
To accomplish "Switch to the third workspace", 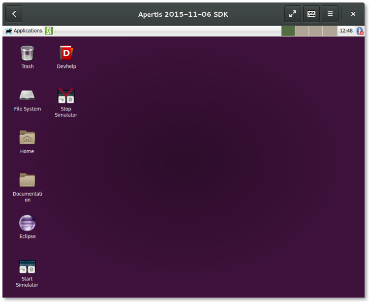I will (x=315, y=31).
